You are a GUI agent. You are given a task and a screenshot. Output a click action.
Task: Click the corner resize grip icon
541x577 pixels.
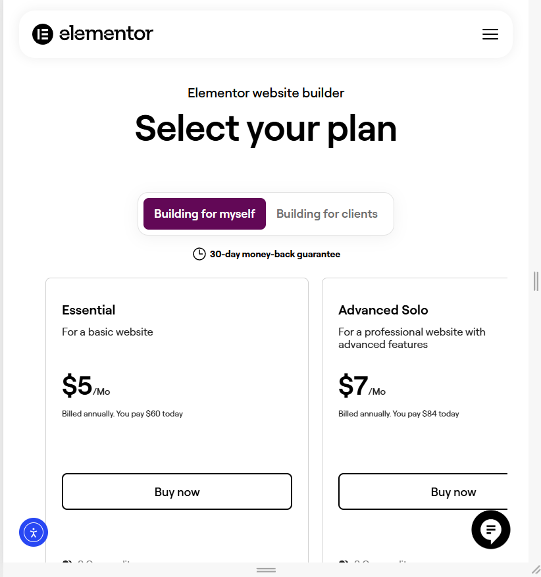tap(536, 568)
